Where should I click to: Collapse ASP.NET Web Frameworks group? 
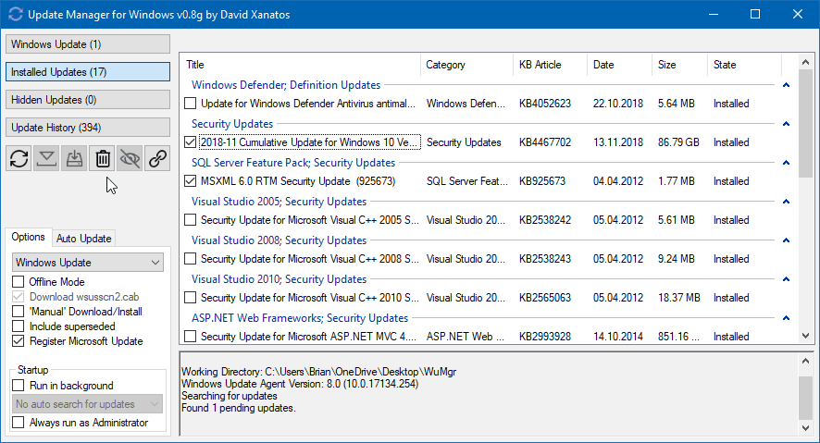786,318
